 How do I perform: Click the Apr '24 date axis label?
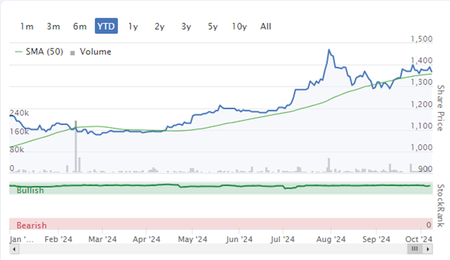(146, 239)
